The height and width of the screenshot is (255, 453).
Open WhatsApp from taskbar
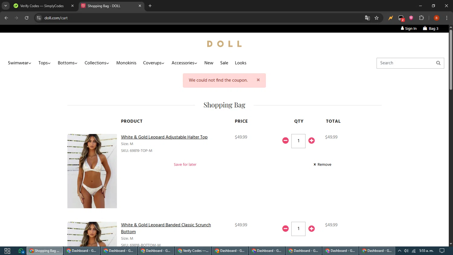pyautogui.click(x=21, y=251)
